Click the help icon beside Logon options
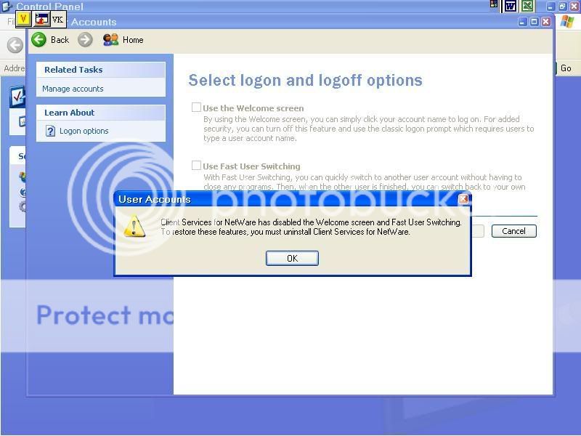The height and width of the screenshot is (436, 581). point(50,131)
